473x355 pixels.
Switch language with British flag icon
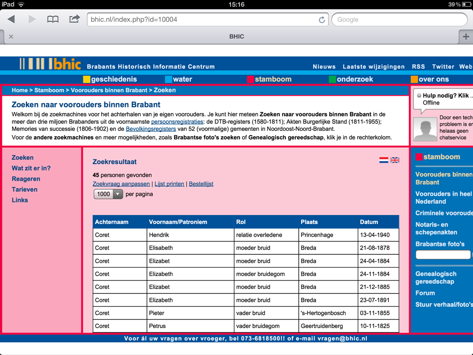tap(395, 160)
